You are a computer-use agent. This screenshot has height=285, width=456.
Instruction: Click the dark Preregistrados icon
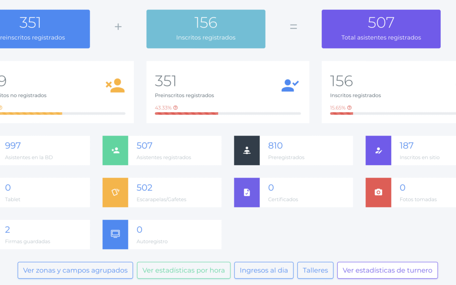pyautogui.click(x=247, y=150)
